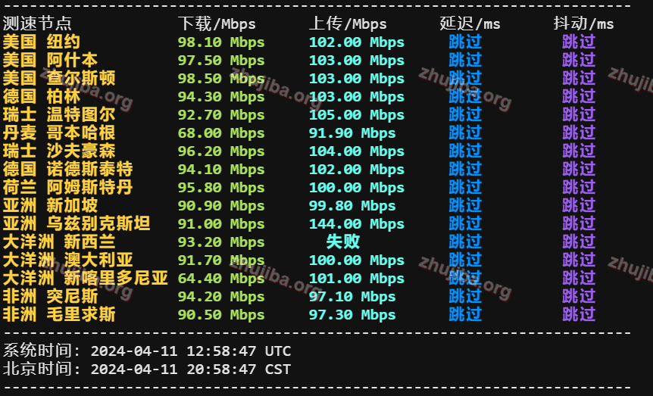Select the node name 非洲 毛里求斯

point(59,315)
